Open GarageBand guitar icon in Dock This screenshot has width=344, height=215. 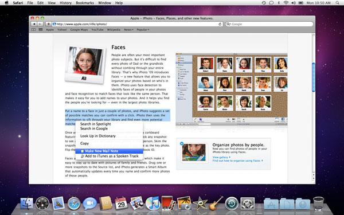(216, 203)
